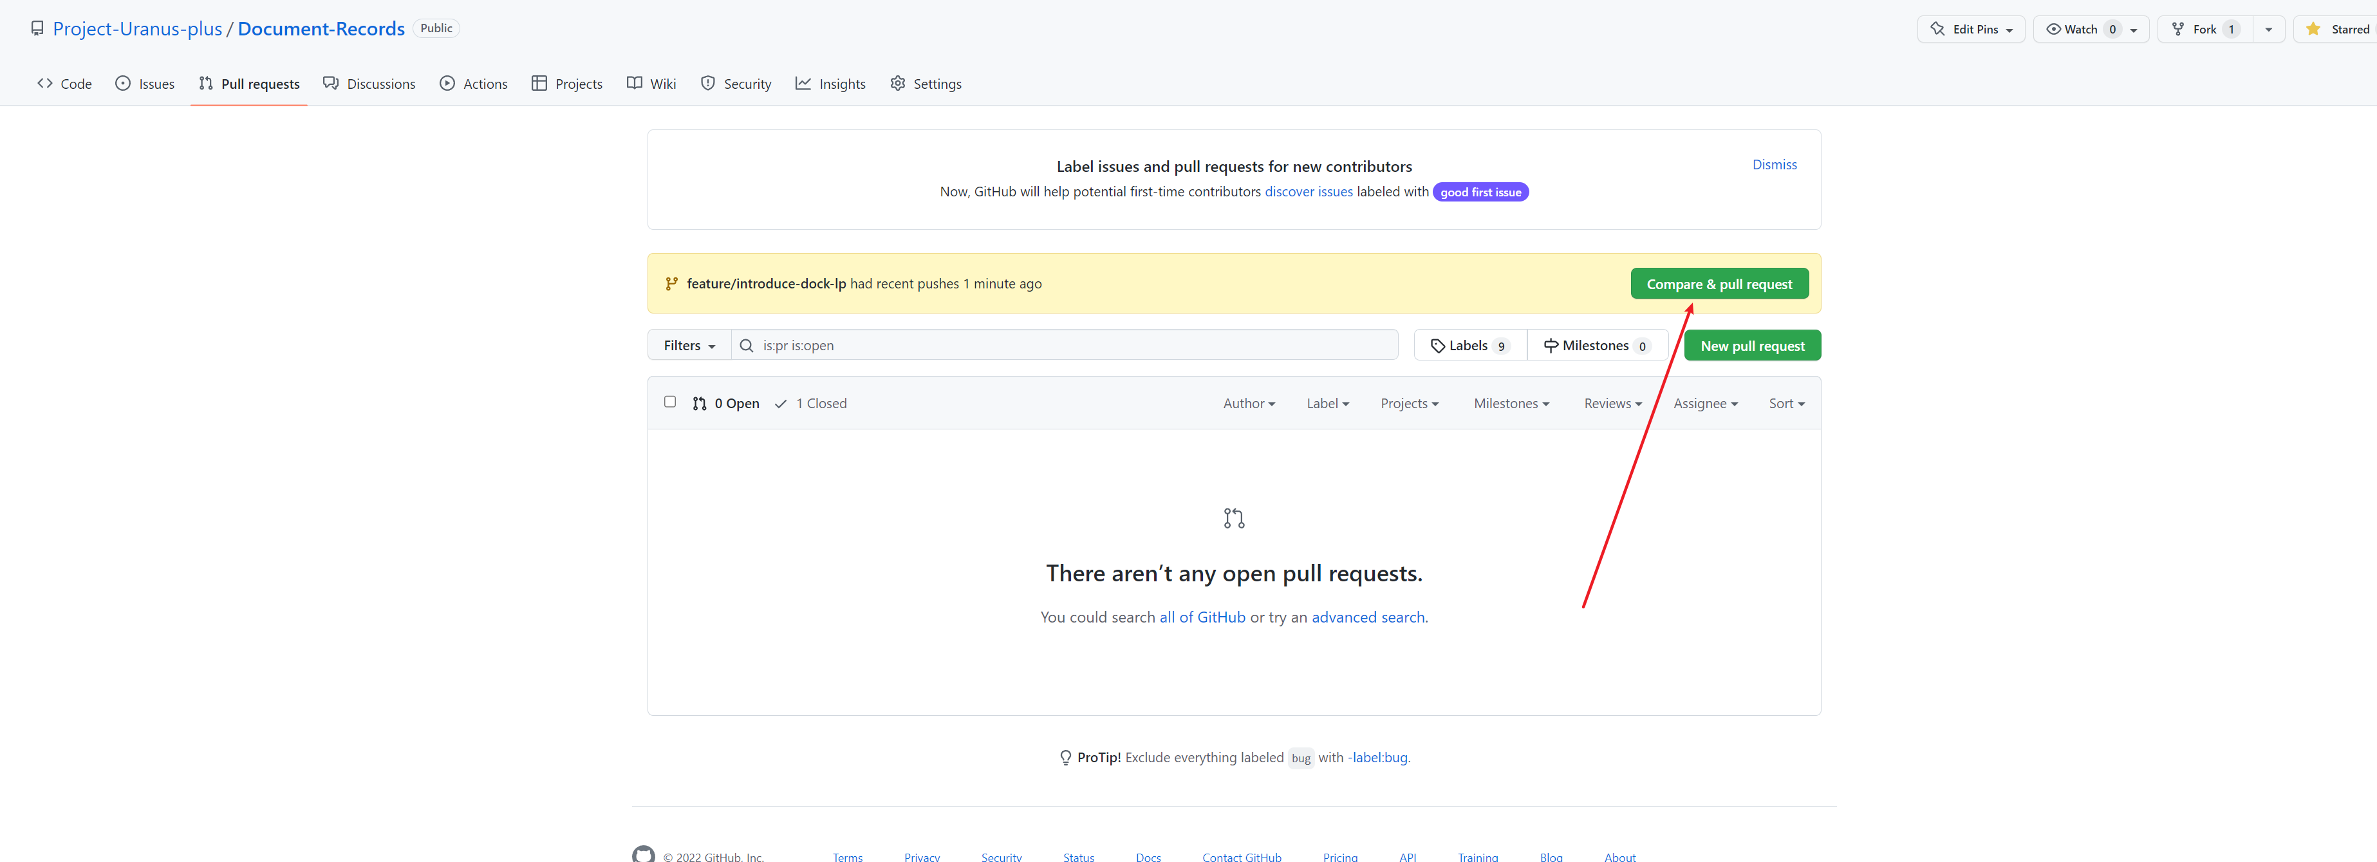The height and width of the screenshot is (862, 2377).
Task: Switch to the Issues tab
Action: click(145, 84)
